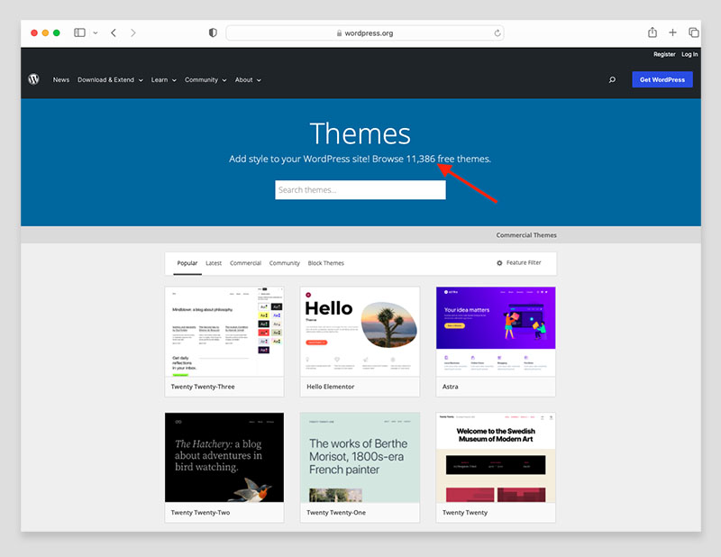This screenshot has height=557, width=721.
Task: Toggle the Safari sidebar icon
Action: tap(79, 32)
